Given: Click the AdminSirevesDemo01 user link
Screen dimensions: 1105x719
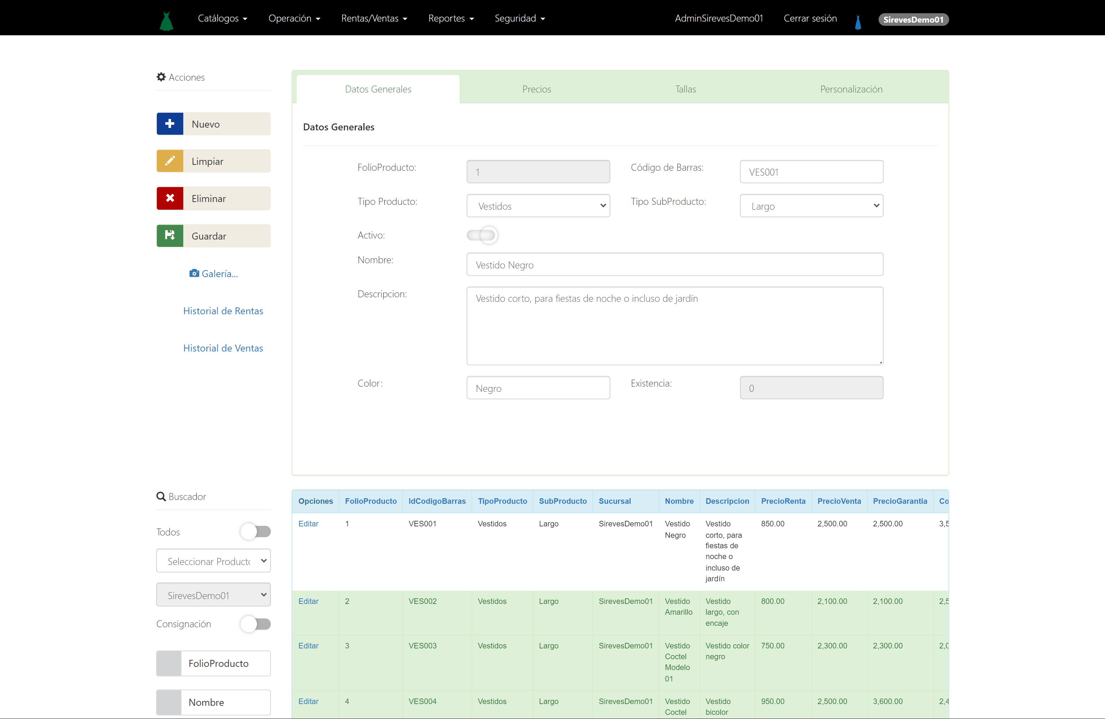Looking at the screenshot, I should (719, 18).
